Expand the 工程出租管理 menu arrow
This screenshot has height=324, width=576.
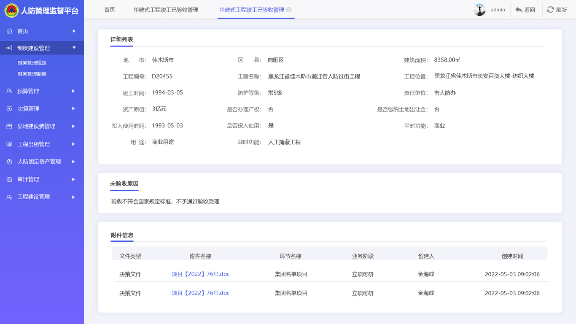(74, 144)
